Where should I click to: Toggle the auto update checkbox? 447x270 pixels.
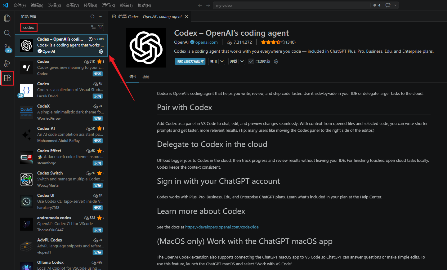[251, 61]
